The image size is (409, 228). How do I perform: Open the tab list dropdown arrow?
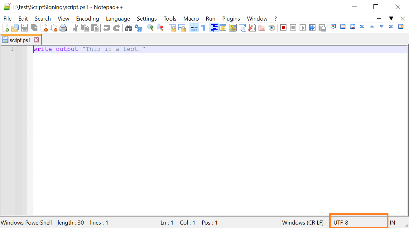[x=392, y=18]
